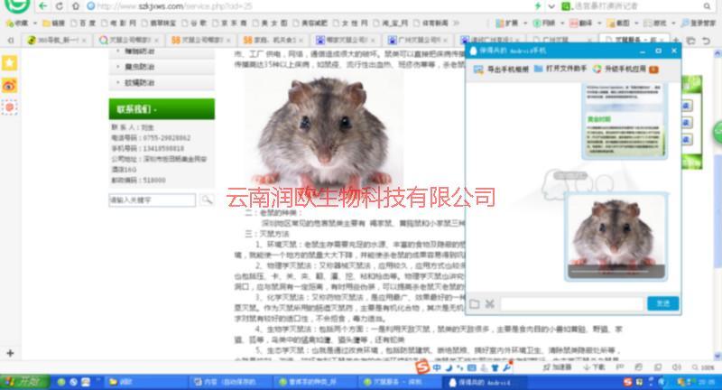Viewport: 722px width, 390px height.
Task: Open the 谷歌 bookmark
Action: pyautogui.click(x=194, y=23)
